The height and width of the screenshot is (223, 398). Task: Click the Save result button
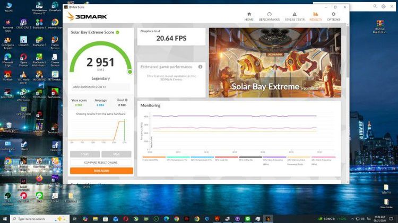[117, 154]
